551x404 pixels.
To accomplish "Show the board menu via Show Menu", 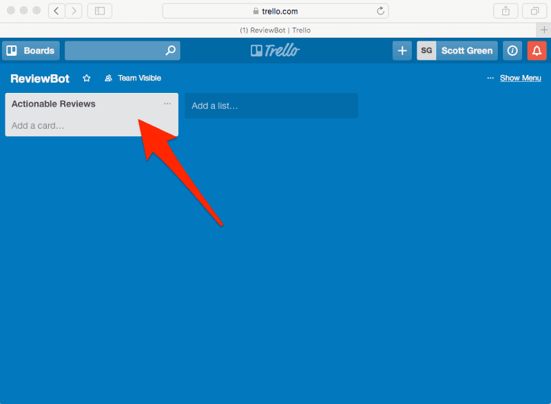I will tap(520, 78).
